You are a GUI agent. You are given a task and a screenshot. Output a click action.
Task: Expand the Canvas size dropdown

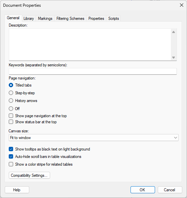(x=93, y=138)
